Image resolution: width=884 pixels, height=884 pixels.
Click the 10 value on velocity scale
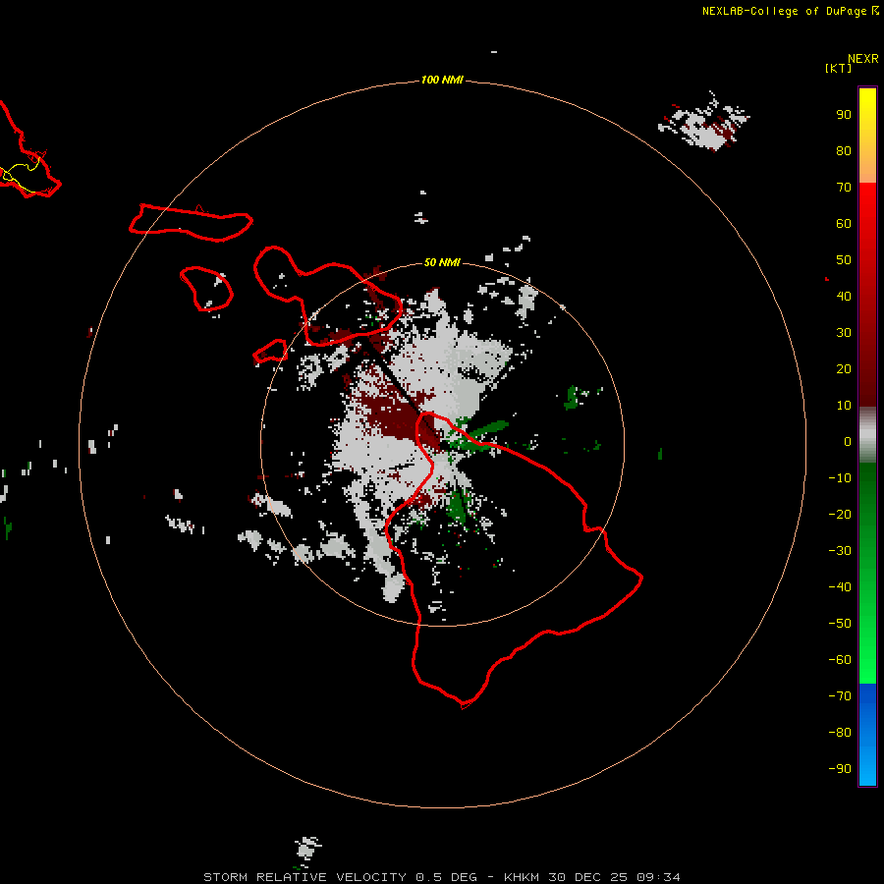pos(844,406)
